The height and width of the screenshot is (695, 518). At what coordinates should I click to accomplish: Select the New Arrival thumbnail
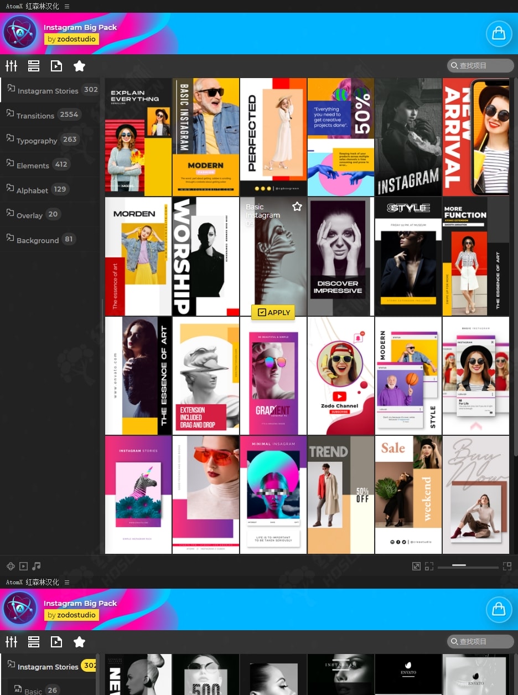[476, 137]
